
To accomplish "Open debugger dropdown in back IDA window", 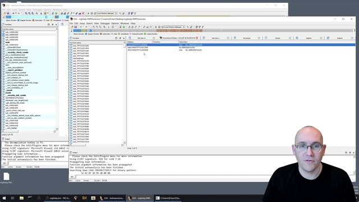I will click(x=107, y=13).
